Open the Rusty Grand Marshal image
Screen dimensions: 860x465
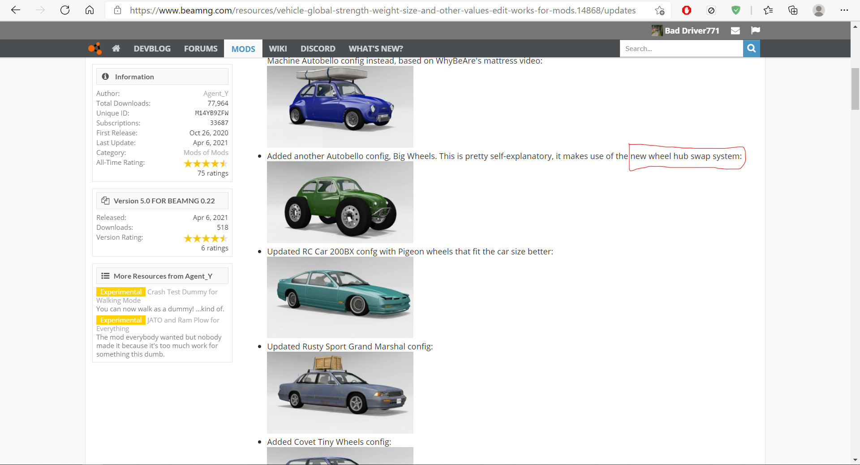340,392
